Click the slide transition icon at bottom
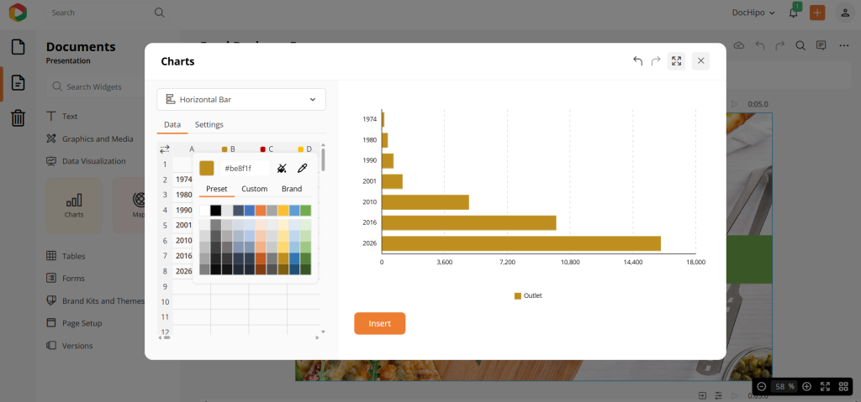This screenshot has height=402, width=861. [x=702, y=395]
